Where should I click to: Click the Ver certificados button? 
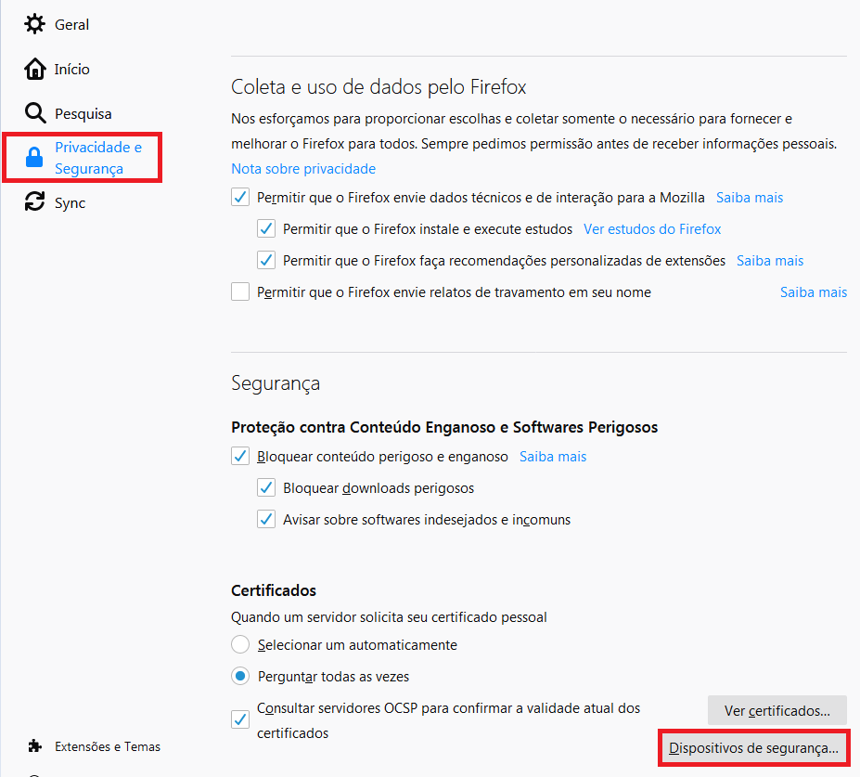click(x=777, y=710)
